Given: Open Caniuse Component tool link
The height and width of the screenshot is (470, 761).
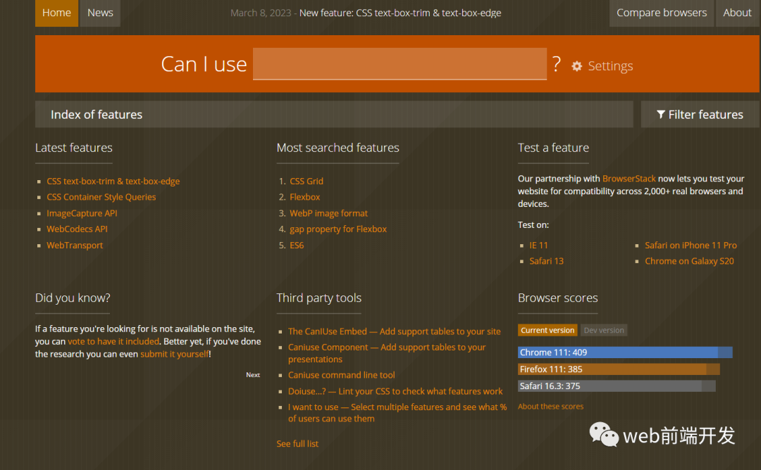Looking at the screenshot, I should pyautogui.click(x=387, y=353).
